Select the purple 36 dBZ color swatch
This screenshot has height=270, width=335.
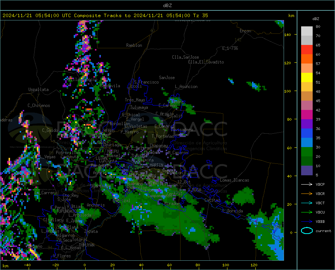tap(307, 124)
